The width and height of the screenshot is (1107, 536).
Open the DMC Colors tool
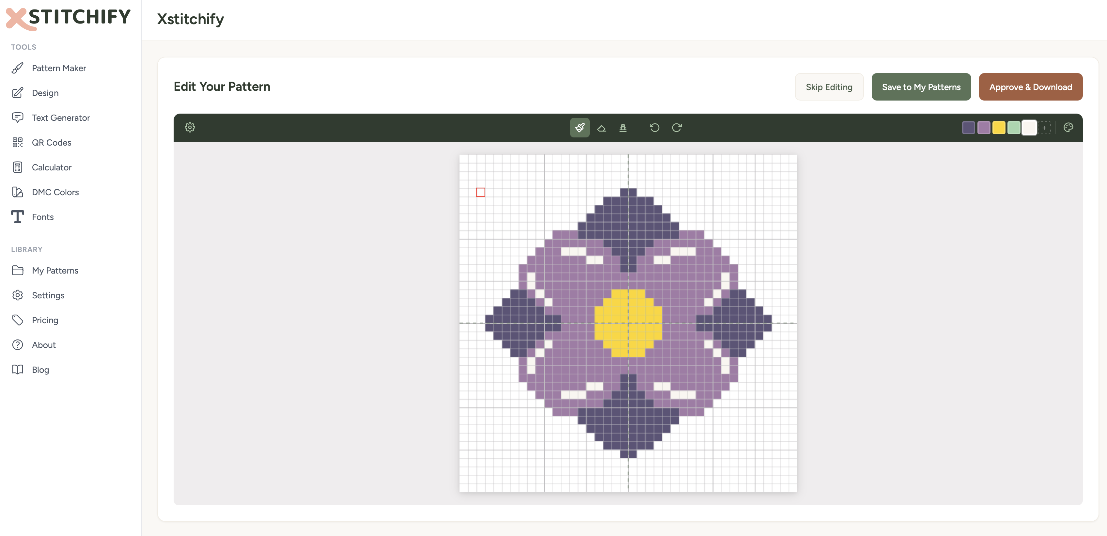[55, 192]
